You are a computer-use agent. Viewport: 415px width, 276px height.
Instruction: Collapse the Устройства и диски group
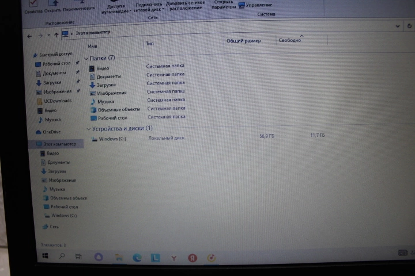(88, 129)
